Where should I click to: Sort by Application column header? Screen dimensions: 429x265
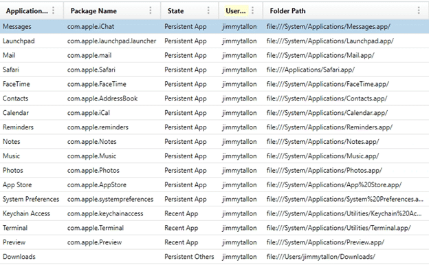(27, 11)
